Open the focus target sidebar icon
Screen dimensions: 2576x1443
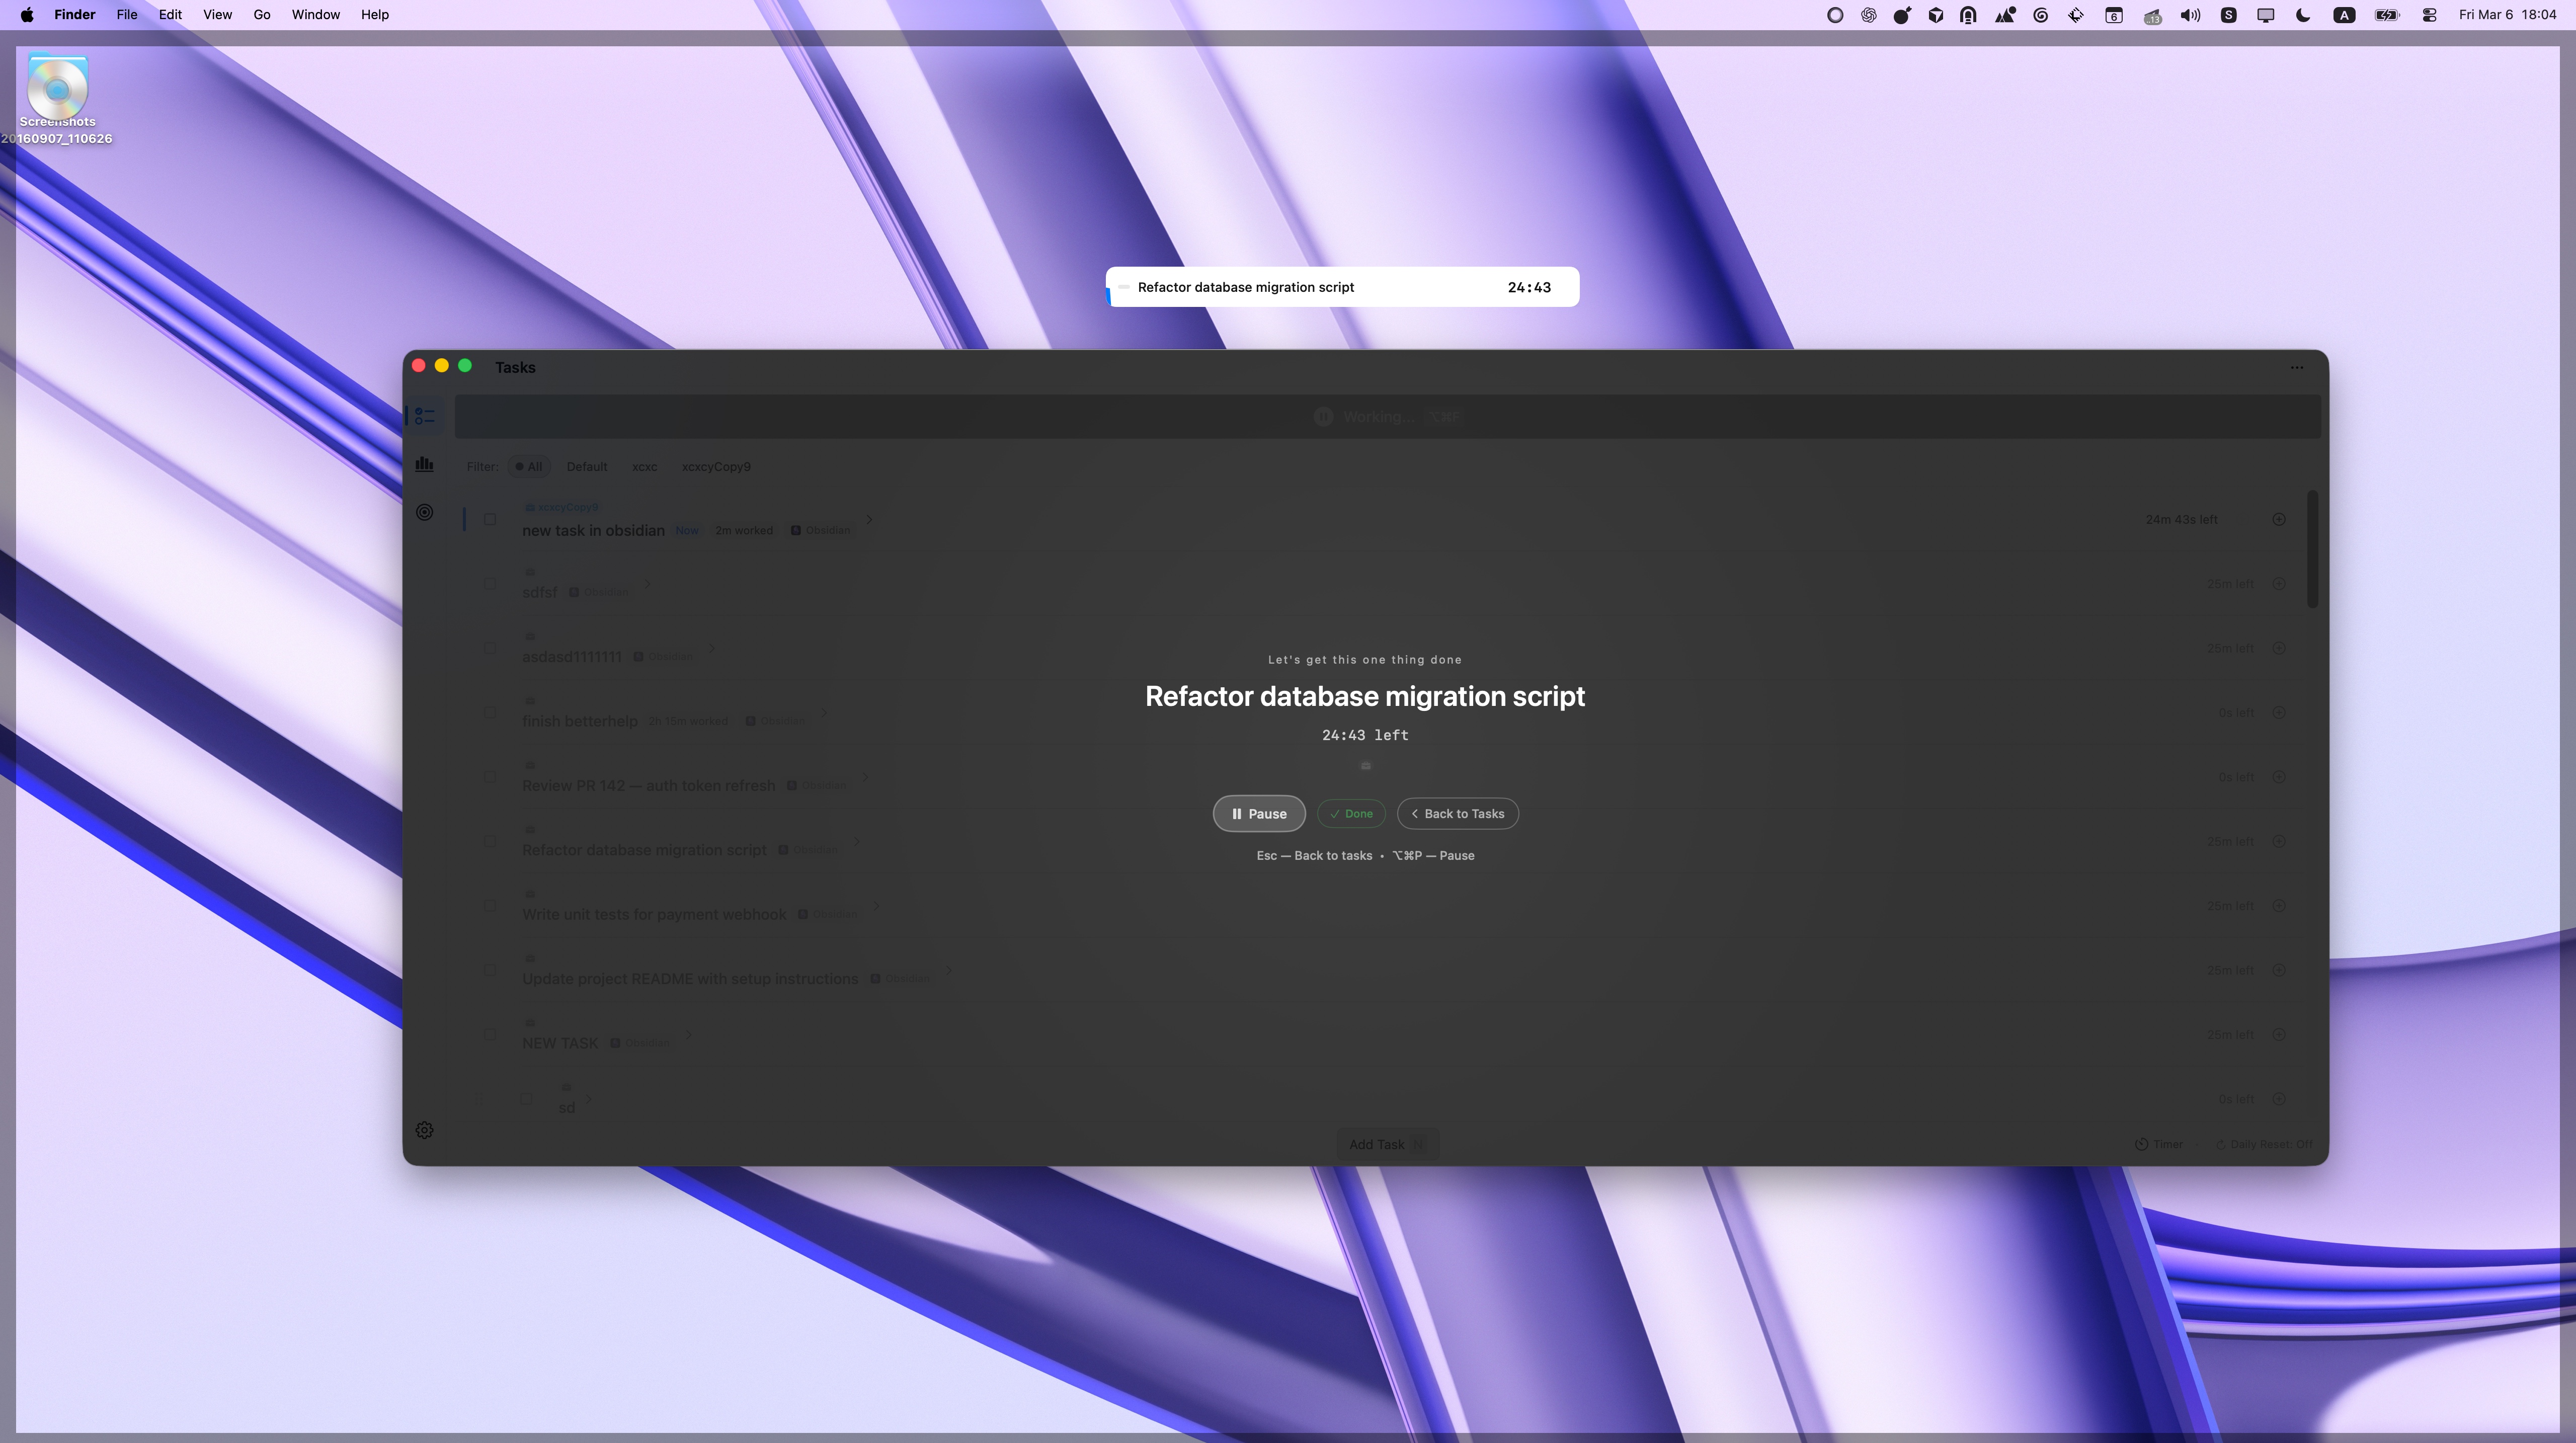(424, 512)
